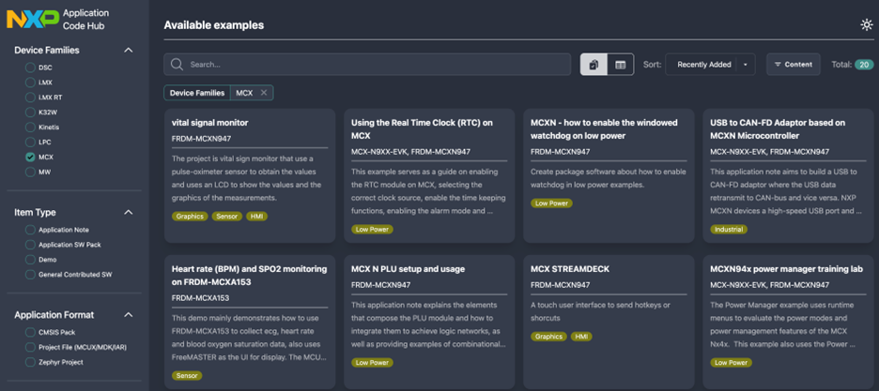Screen dimensions: 879x391
Task: Click the Total count badge
Action: (863, 65)
